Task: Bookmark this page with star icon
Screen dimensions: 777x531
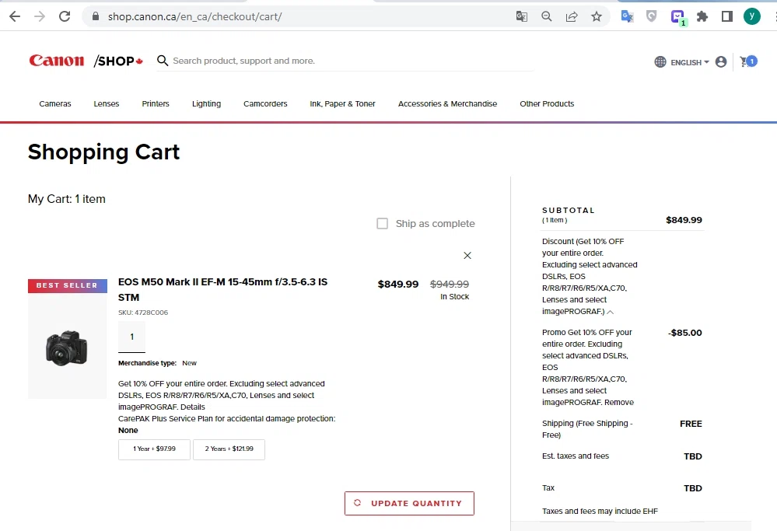Action: tap(596, 16)
